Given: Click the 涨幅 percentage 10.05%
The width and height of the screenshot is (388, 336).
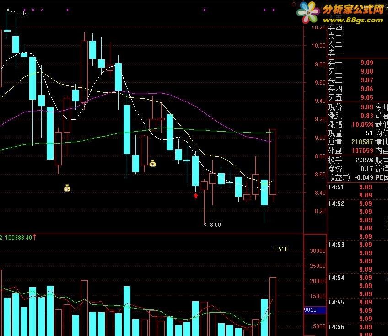Looking at the screenshot, I should pyautogui.click(x=362, y=124).
